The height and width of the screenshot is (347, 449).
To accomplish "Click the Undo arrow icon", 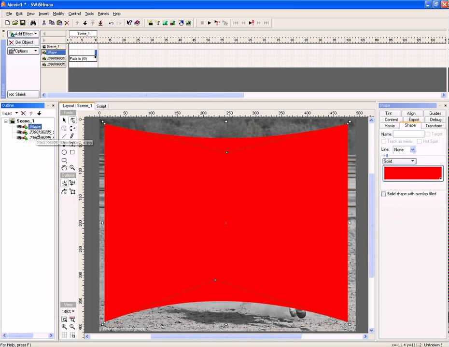I will [111, 23].
